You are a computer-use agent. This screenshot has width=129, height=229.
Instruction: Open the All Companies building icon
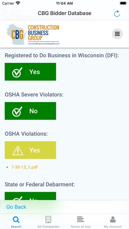point(48,219)
